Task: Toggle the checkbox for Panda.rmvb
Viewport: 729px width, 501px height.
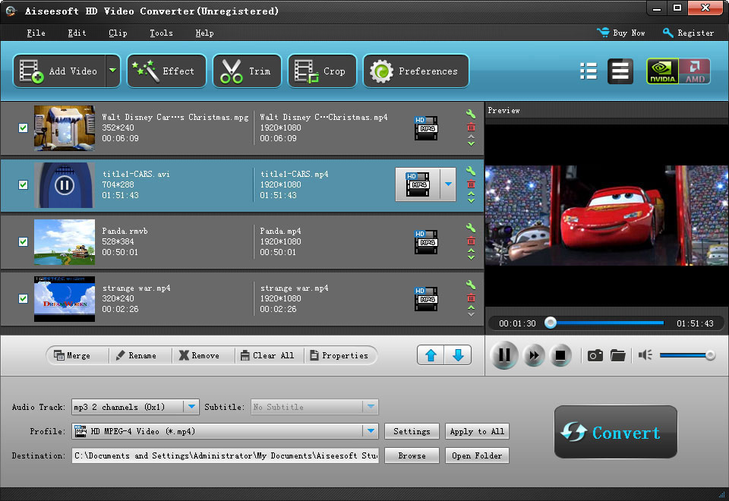Action: 23,241
